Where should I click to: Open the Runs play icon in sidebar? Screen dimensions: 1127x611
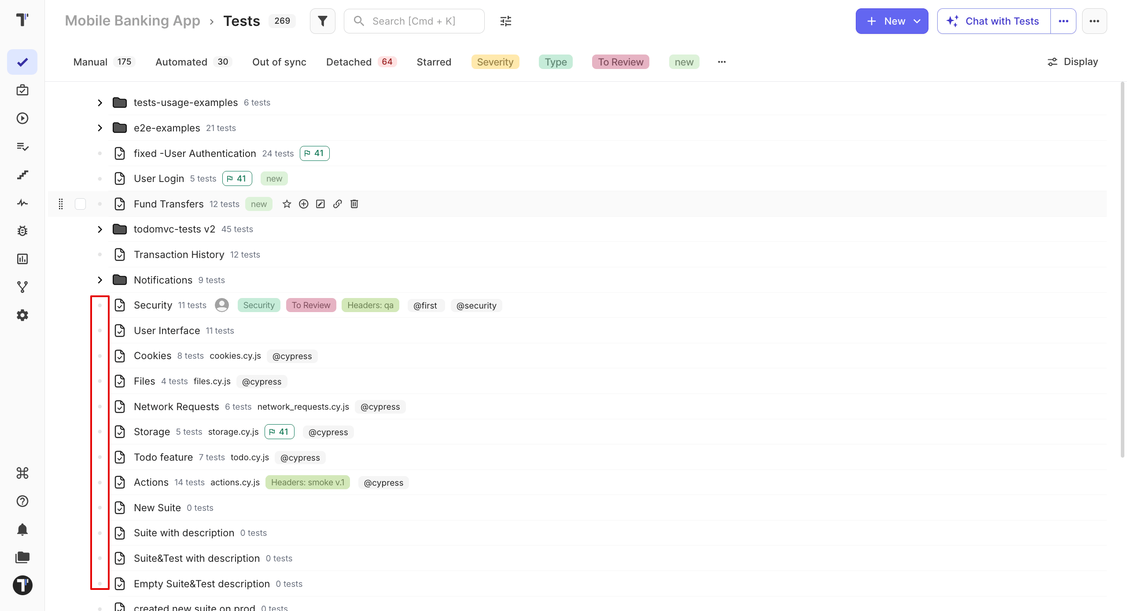coord(22,118)
